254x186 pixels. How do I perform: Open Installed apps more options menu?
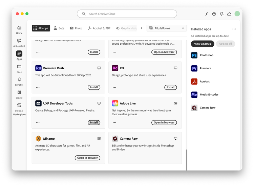(234, 29)
